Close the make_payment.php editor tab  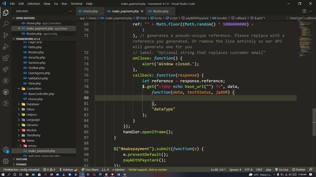pos(142,11)
